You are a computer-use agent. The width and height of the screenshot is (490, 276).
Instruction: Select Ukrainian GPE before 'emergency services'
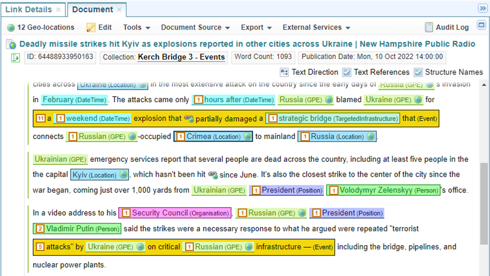pyautogui.click(x=60, y=160)
